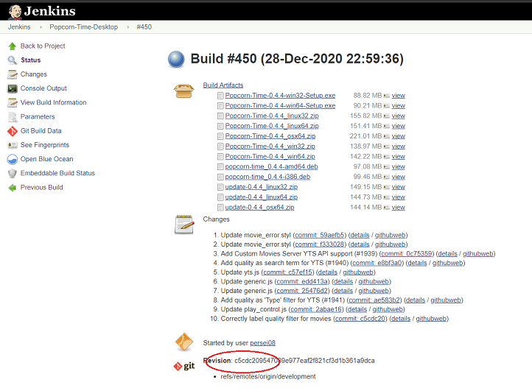Open commit 59aefb5 link

[320, 235]
